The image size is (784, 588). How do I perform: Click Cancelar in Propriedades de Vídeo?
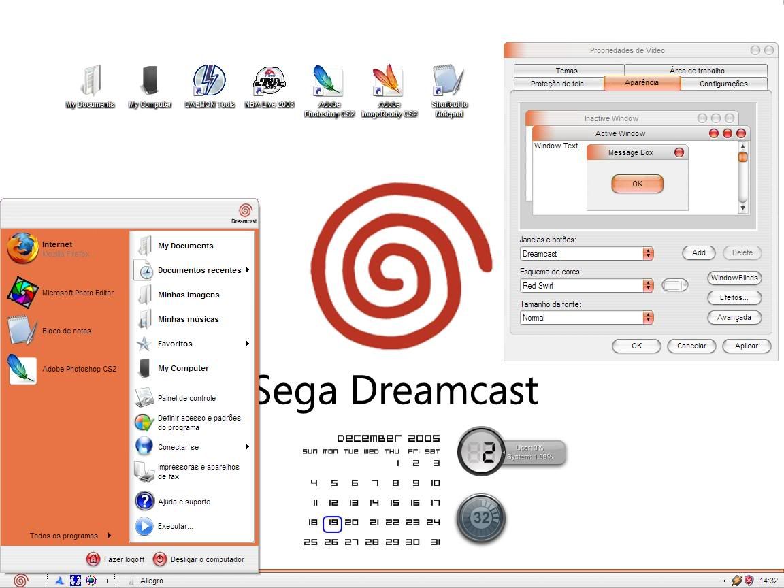click(x=692, y=346)
